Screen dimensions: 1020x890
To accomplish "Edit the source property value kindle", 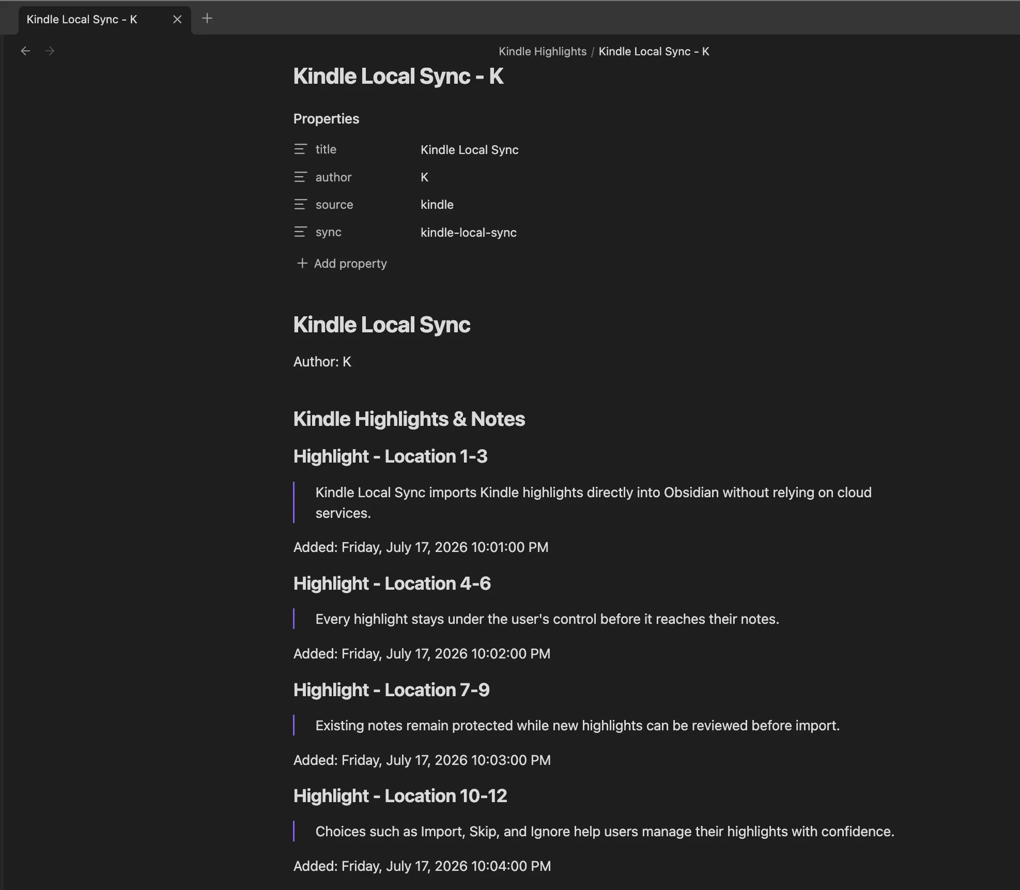I will [437, 205].
